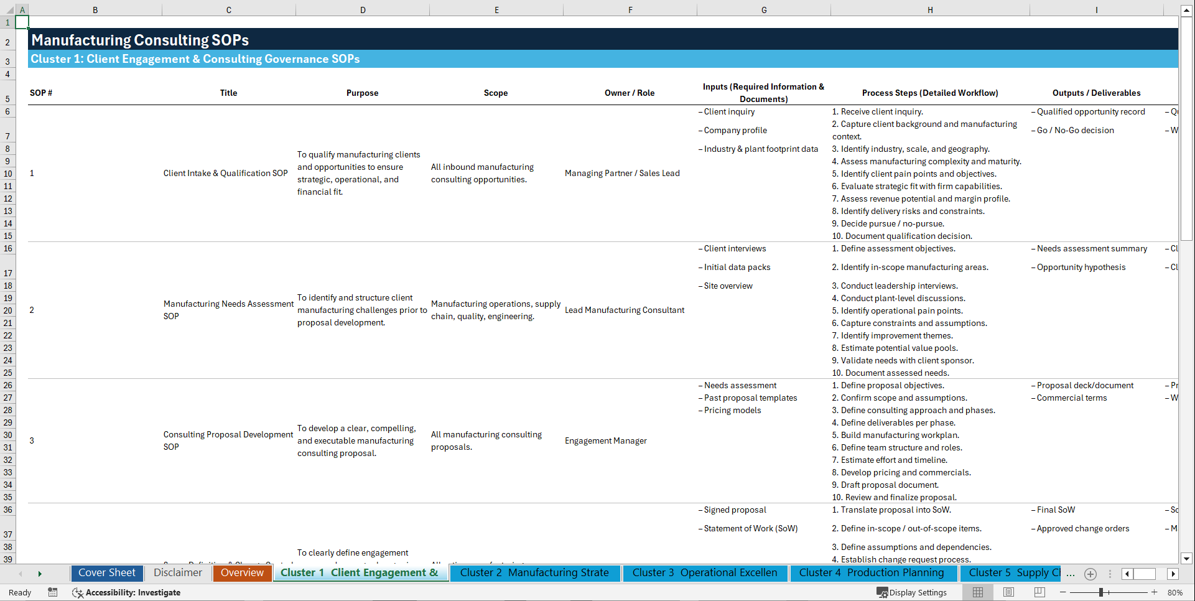Switch to the Cover Sheet tab

(106, 573)
